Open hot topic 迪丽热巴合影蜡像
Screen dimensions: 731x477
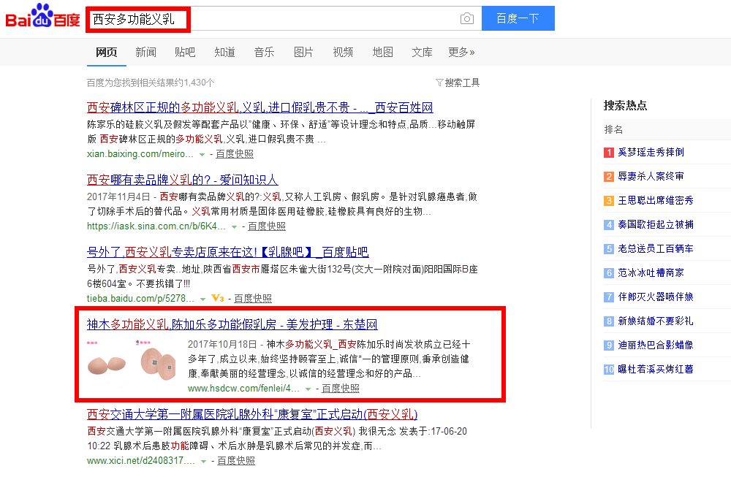[x=656, y=346]
